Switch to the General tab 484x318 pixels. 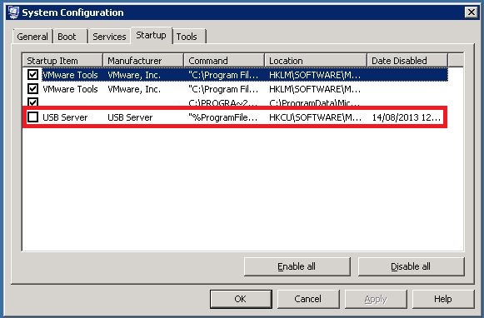[x=32, y=37]
